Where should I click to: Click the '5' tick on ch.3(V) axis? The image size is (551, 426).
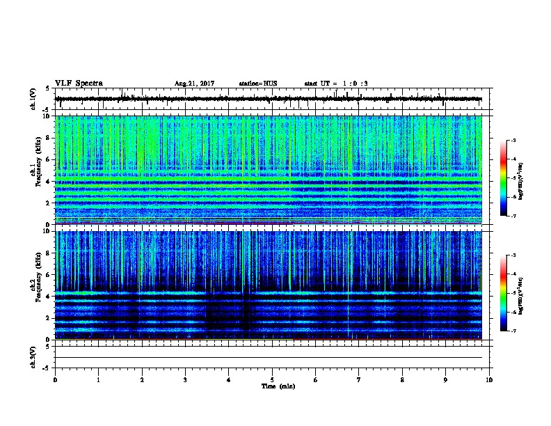click(48, 347)
